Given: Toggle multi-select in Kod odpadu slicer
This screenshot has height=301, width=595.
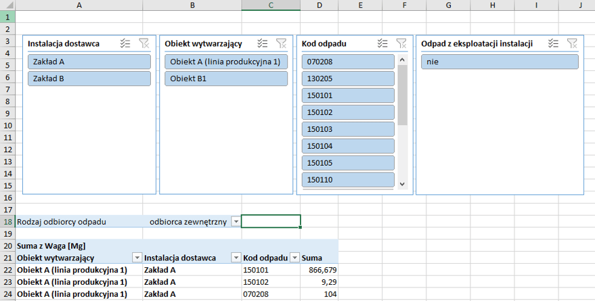Looking at the screenshot, I should tap(382, 43).
